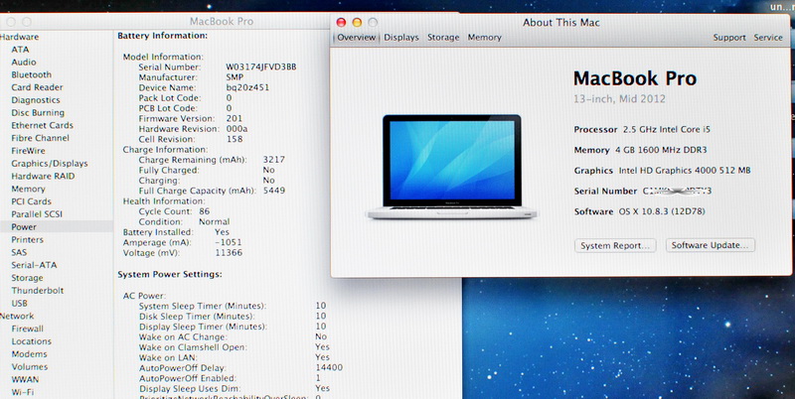Click the Voltage value 11366
The image size is (795, 399).
click(x=229, y=252)
